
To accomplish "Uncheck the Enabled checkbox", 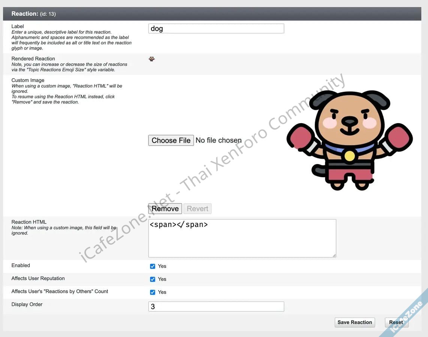I will pyautogui.click(x=153, y=266).
